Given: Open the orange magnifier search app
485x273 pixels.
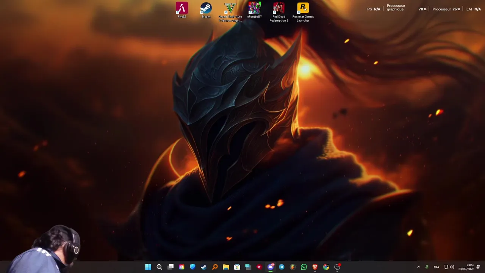Looking at the screenshot, I should pos(215,267).
